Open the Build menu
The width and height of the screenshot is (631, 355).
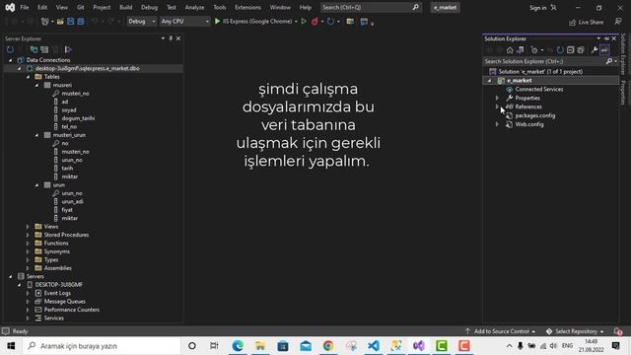(125, 7)
